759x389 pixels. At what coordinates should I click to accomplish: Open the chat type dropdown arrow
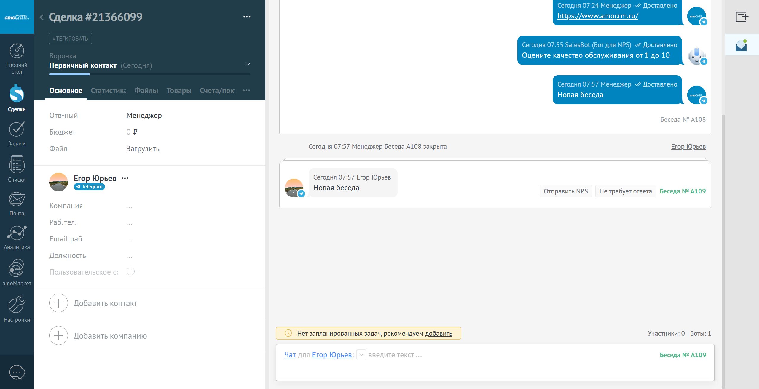tap(361, 355)
